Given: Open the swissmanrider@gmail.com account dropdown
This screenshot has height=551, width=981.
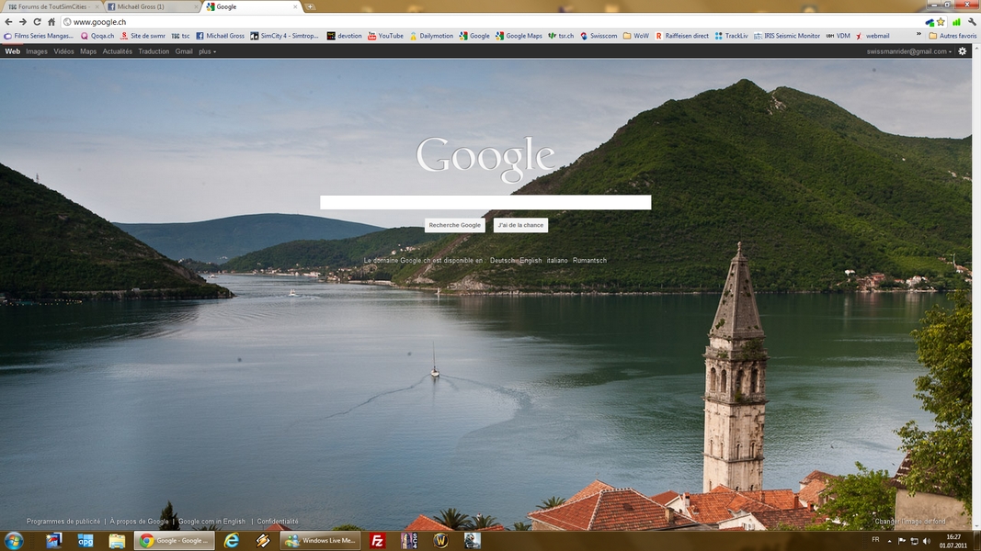Looking at the screenshot, I should (x=909, y=51).
